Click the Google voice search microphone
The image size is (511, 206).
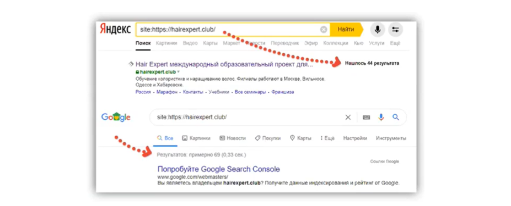click(x=381, y=118)
